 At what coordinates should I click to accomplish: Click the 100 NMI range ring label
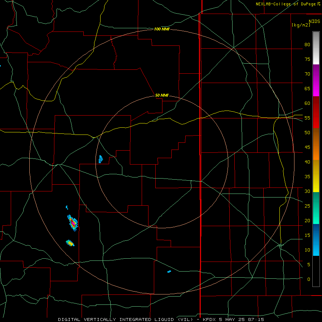click(162, 29)
